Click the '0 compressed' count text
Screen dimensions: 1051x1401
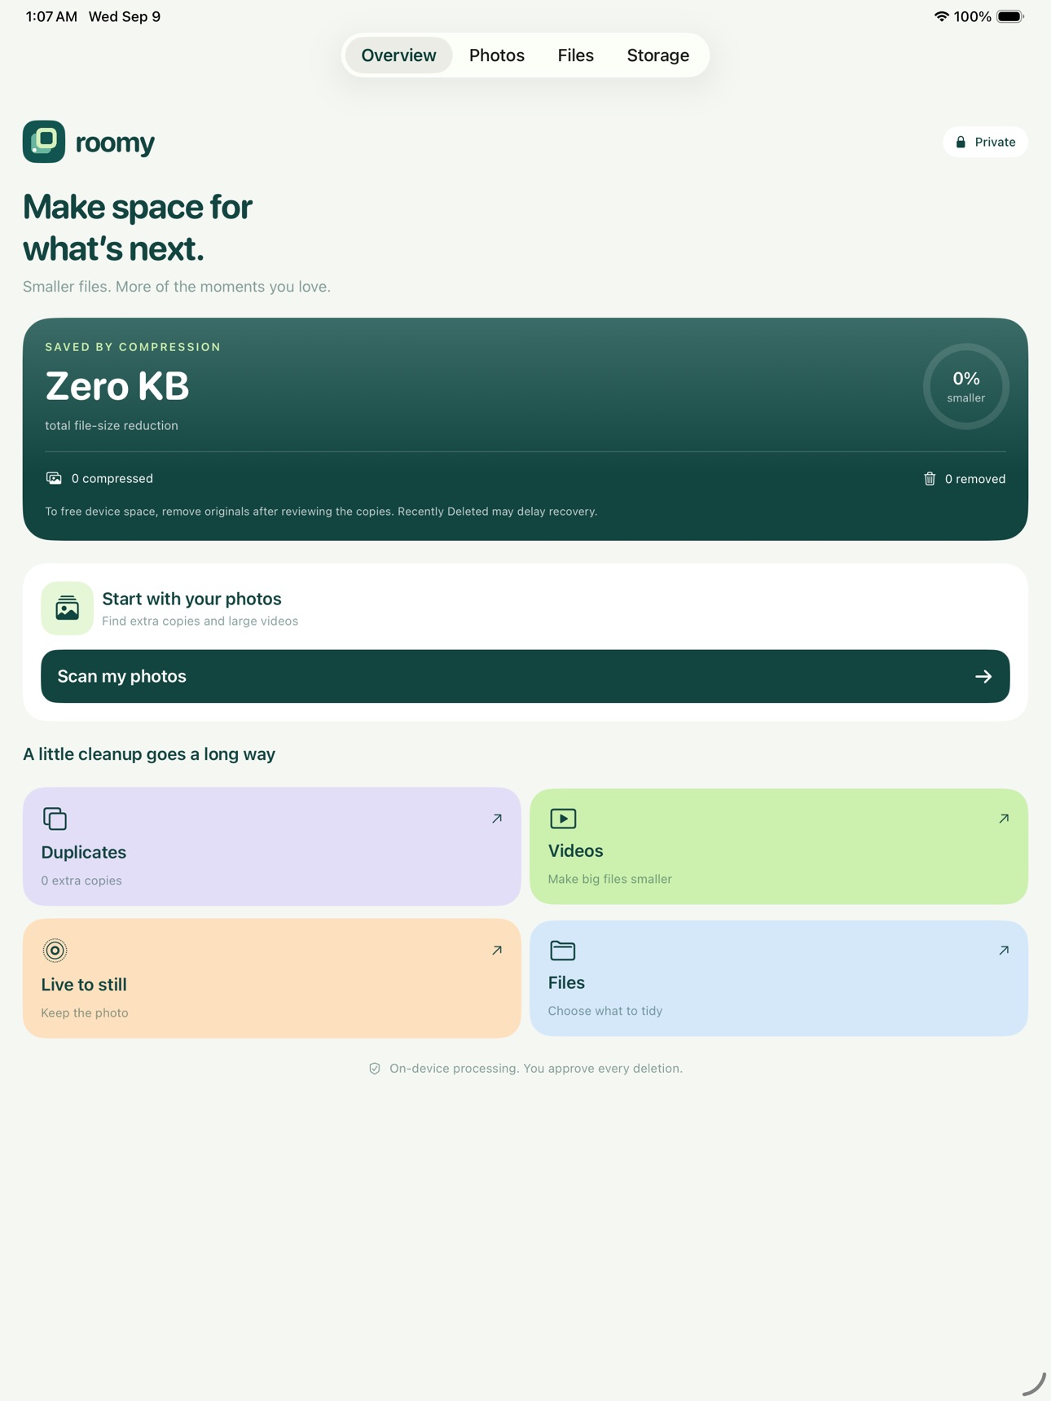point(112,478)
